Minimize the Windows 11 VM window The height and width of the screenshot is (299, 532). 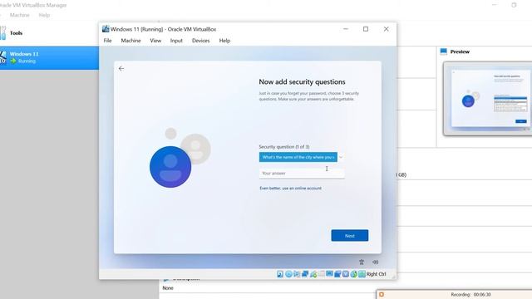coord(346,29)
